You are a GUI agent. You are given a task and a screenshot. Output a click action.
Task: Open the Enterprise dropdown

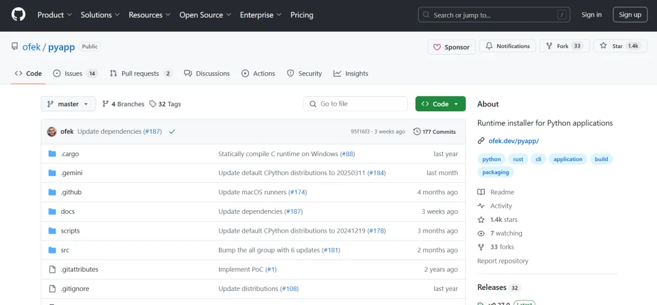(260, 15)
